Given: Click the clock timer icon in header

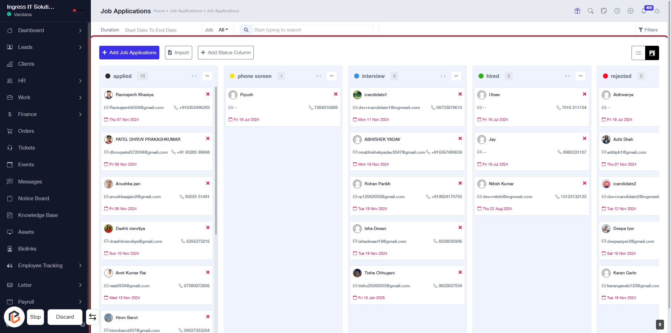Looking at the screenshot, I should [x=617, y=11].
